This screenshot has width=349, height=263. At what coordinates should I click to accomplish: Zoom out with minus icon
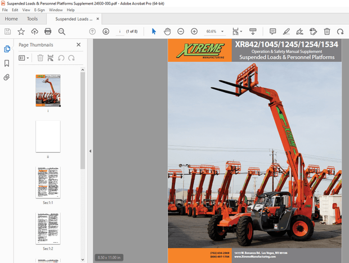tap(181, 31)
